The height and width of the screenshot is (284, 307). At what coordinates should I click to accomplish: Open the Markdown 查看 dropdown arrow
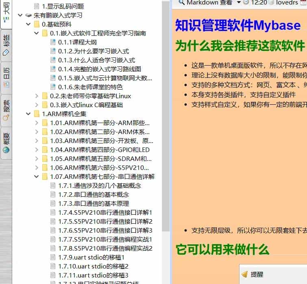[239, 2]
